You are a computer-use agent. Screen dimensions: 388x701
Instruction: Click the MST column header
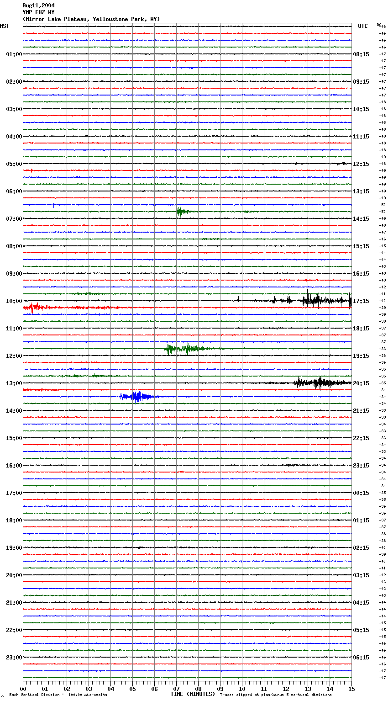click(x=5, y=26)
